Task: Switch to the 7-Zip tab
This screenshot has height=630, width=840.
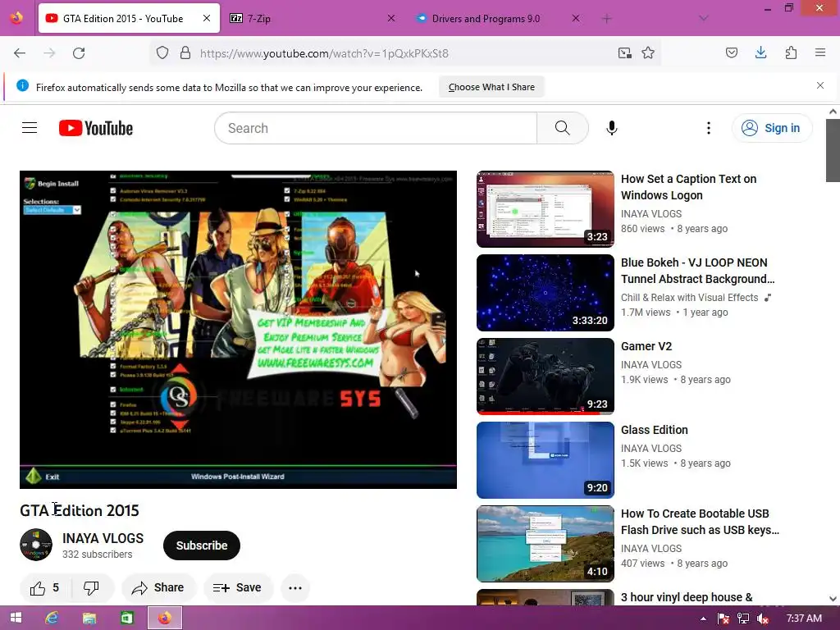Action: coord(312,18)
